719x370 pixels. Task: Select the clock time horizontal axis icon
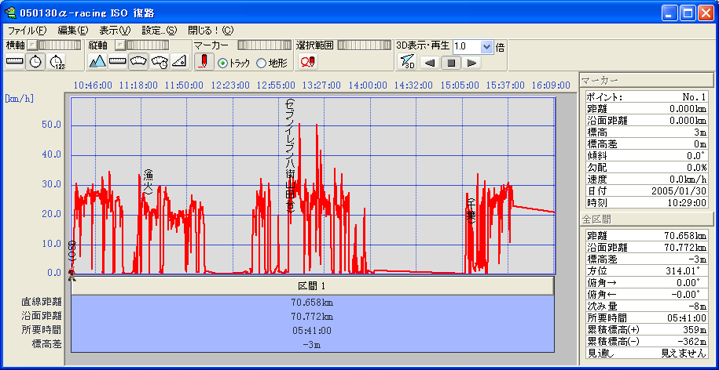(35, 61)
